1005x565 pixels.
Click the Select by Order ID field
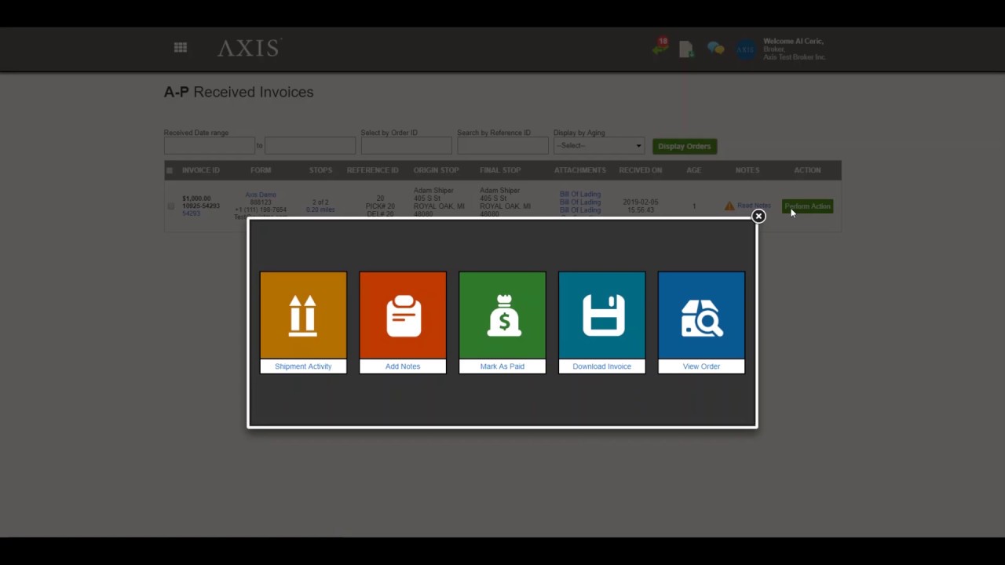(407, 146)
